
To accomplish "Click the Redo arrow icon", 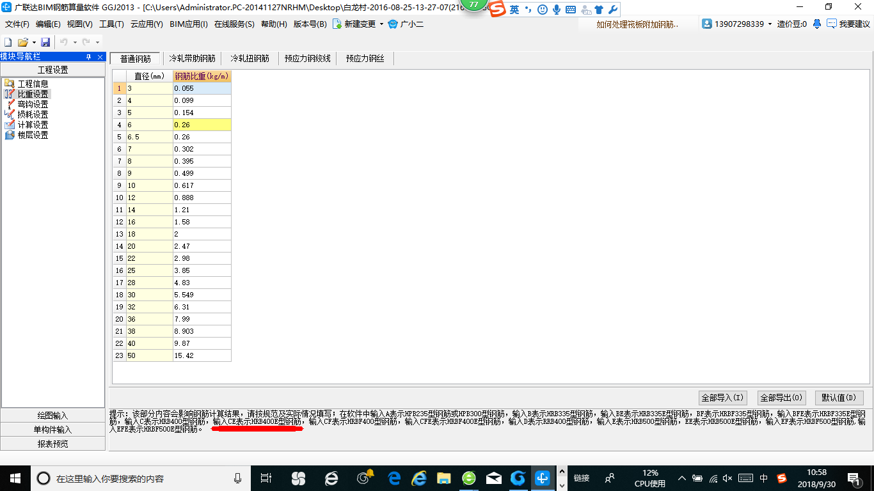I will pyautogui.click(x=86, y=42).
